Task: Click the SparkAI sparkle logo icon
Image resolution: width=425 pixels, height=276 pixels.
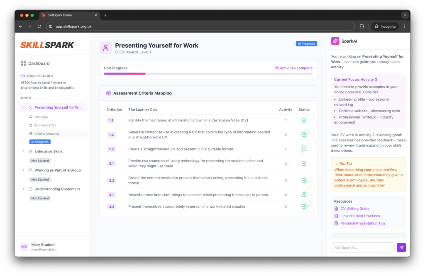Action: click(x=335, y=41)
